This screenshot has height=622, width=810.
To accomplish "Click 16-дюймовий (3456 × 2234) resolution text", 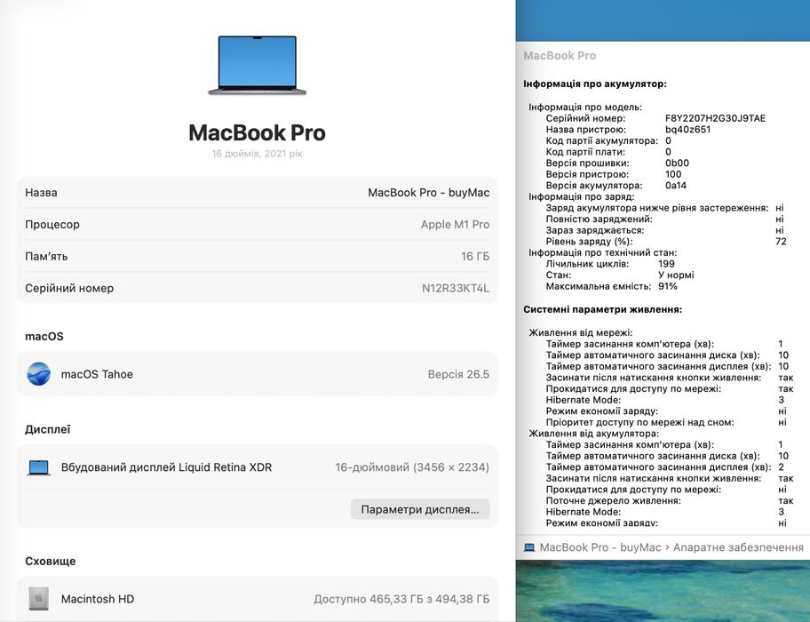I will tap(412, 467).
